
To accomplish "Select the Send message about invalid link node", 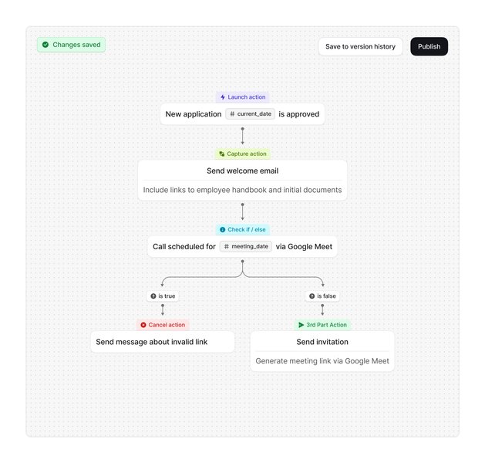I will pos(163,342).
